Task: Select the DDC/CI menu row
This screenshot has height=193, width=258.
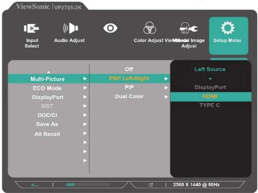Action: 48,115
